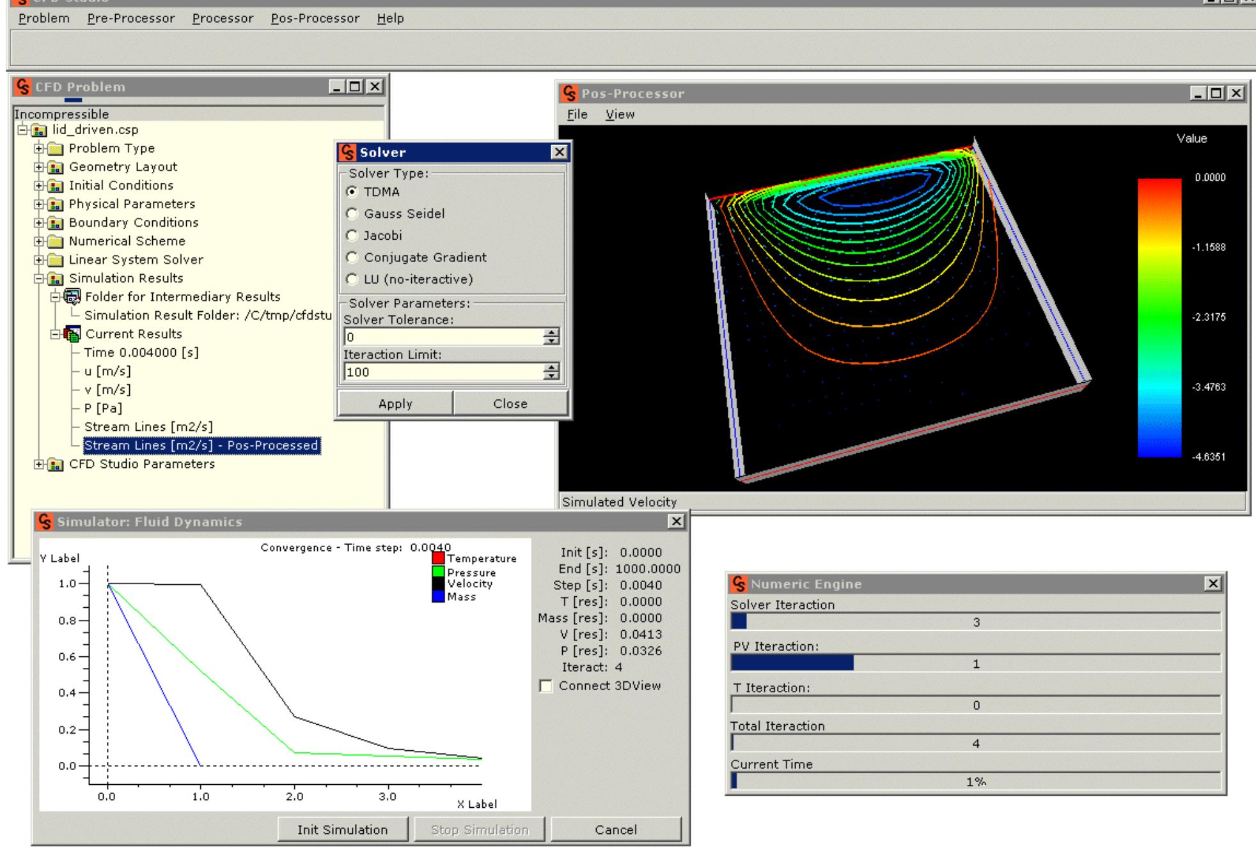The width and height of the screenshot is (1256, 850).
Task: Open the Processor menu
Action: pos(223,19)
